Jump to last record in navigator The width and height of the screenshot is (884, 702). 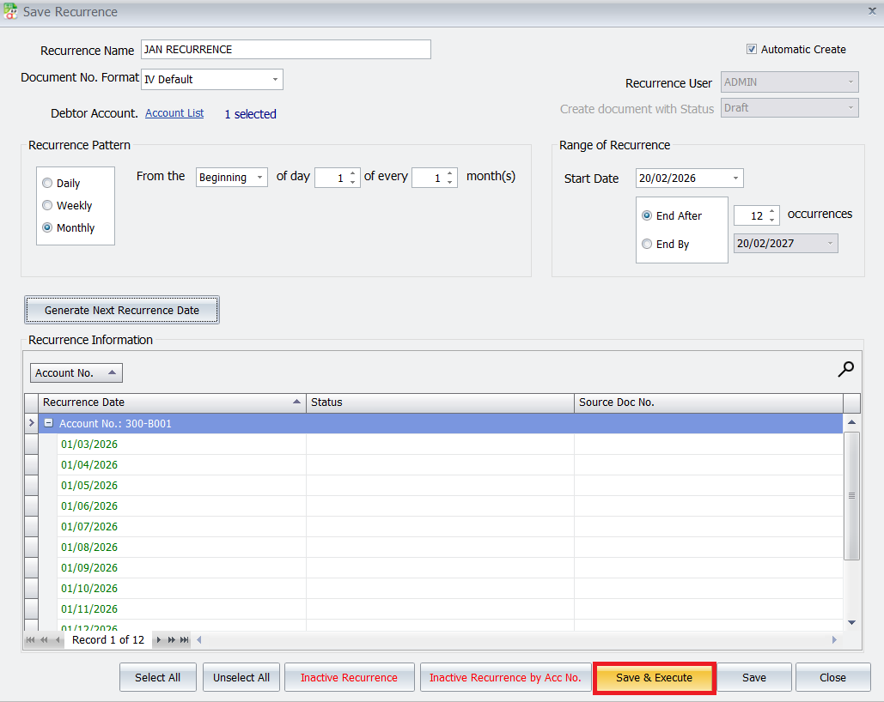(x=184, y=640)
